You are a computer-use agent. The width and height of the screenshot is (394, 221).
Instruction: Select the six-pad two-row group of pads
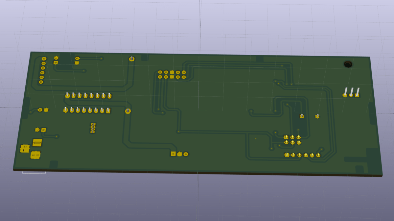coord(292,140)
